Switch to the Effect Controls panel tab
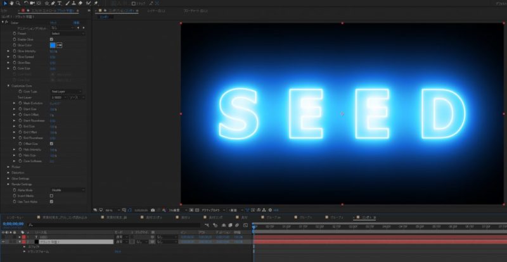This screenshot has width=507, height=262. coord(51,11)
